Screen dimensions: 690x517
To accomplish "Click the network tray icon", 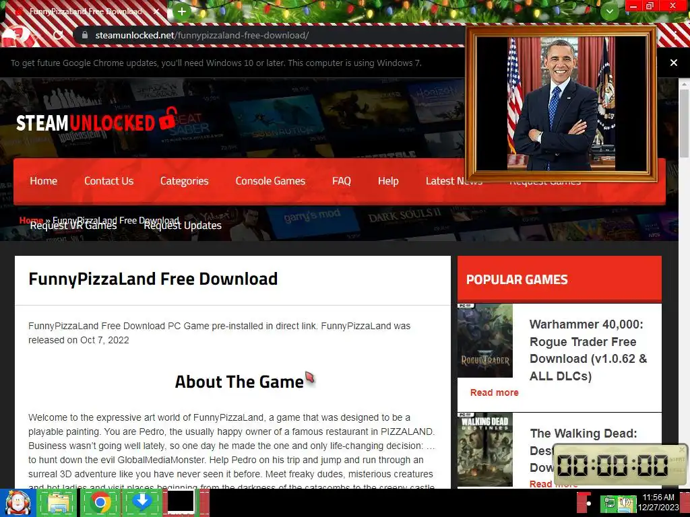I will [609, 503].
